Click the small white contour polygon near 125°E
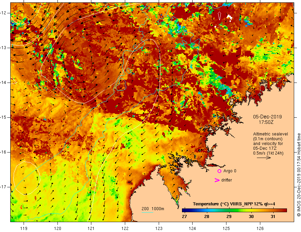Screen dimensions: 301x232 [x=219, y=16]
